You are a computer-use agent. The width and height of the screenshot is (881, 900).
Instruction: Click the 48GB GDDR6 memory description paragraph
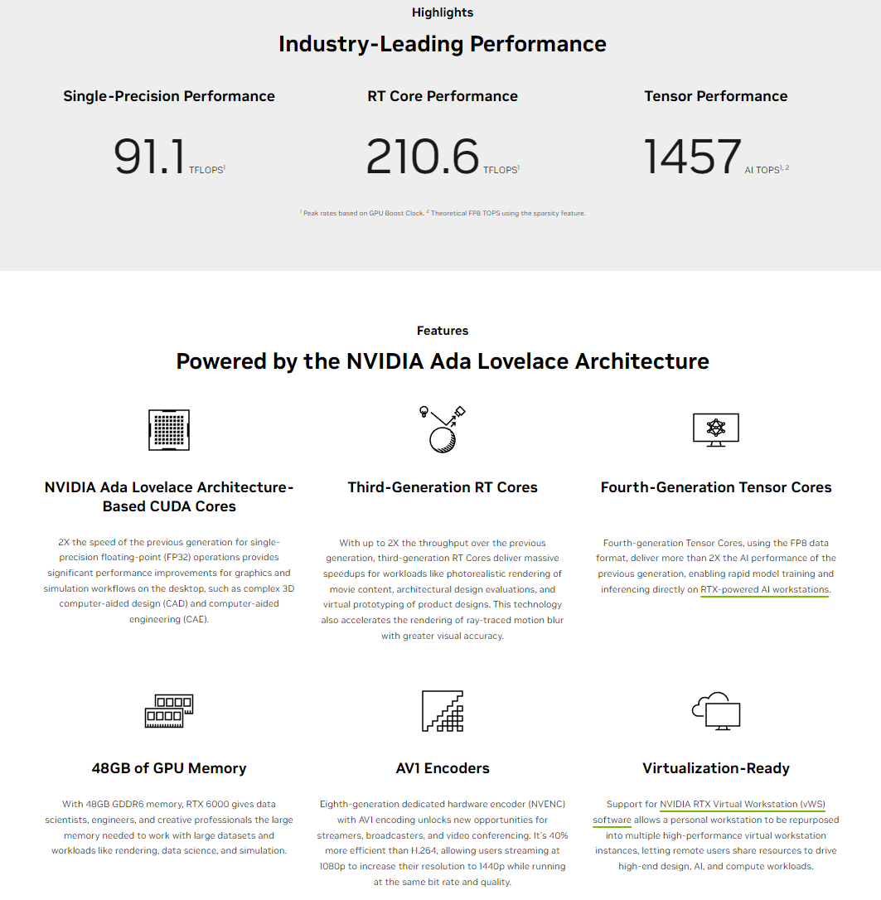pos(169,827)
